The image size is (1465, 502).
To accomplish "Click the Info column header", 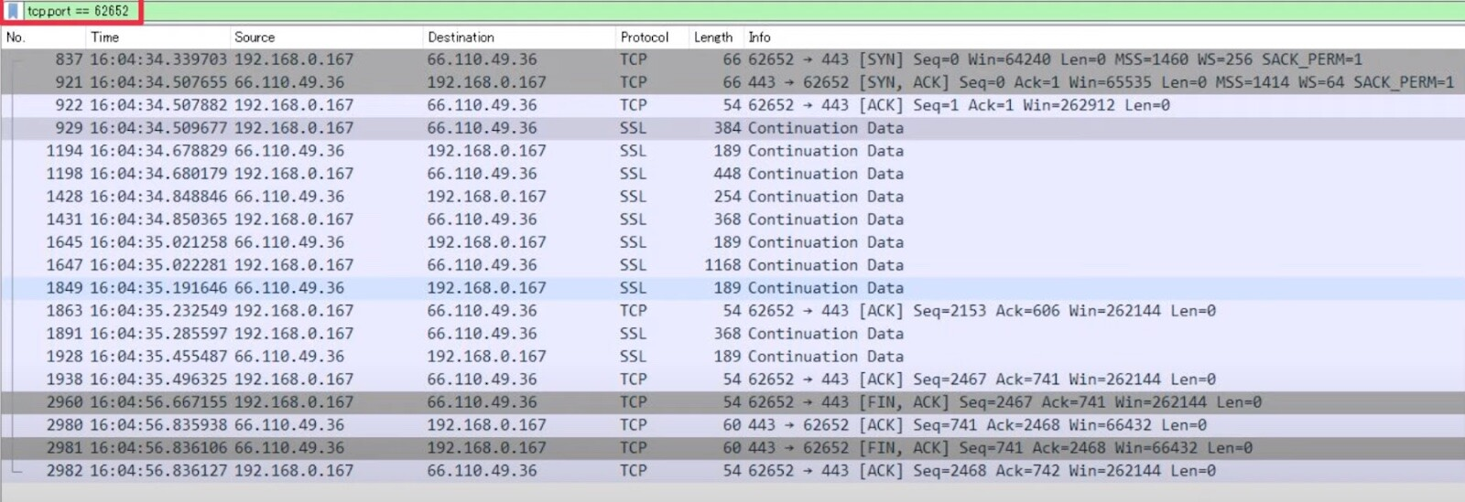I will [759, 37].
